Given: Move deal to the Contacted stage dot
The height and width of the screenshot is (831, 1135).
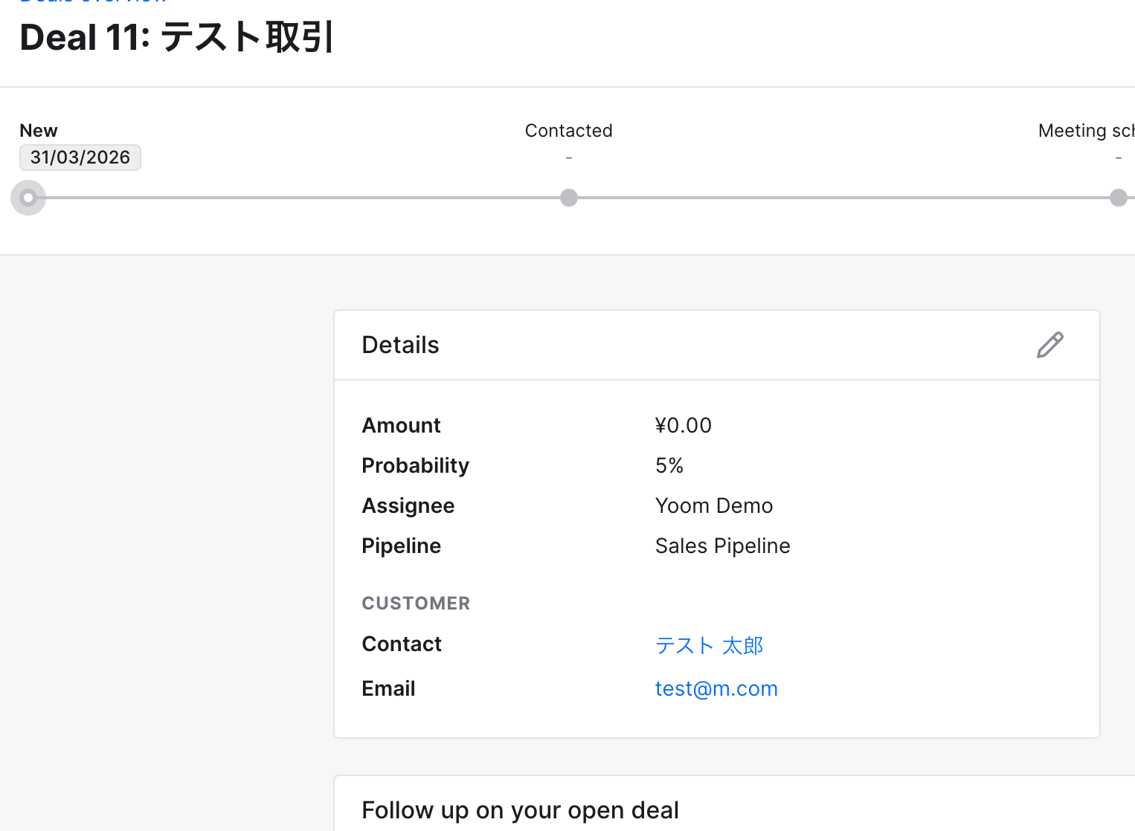Looking at the screenshot, I should 569,198.
